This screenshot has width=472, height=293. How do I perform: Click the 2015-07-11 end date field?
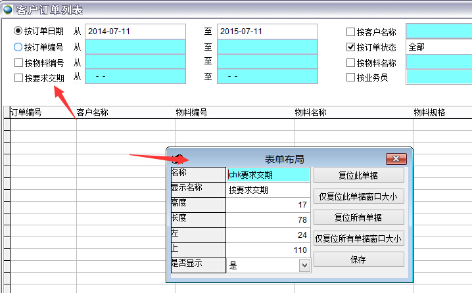(x=268, y=32)
